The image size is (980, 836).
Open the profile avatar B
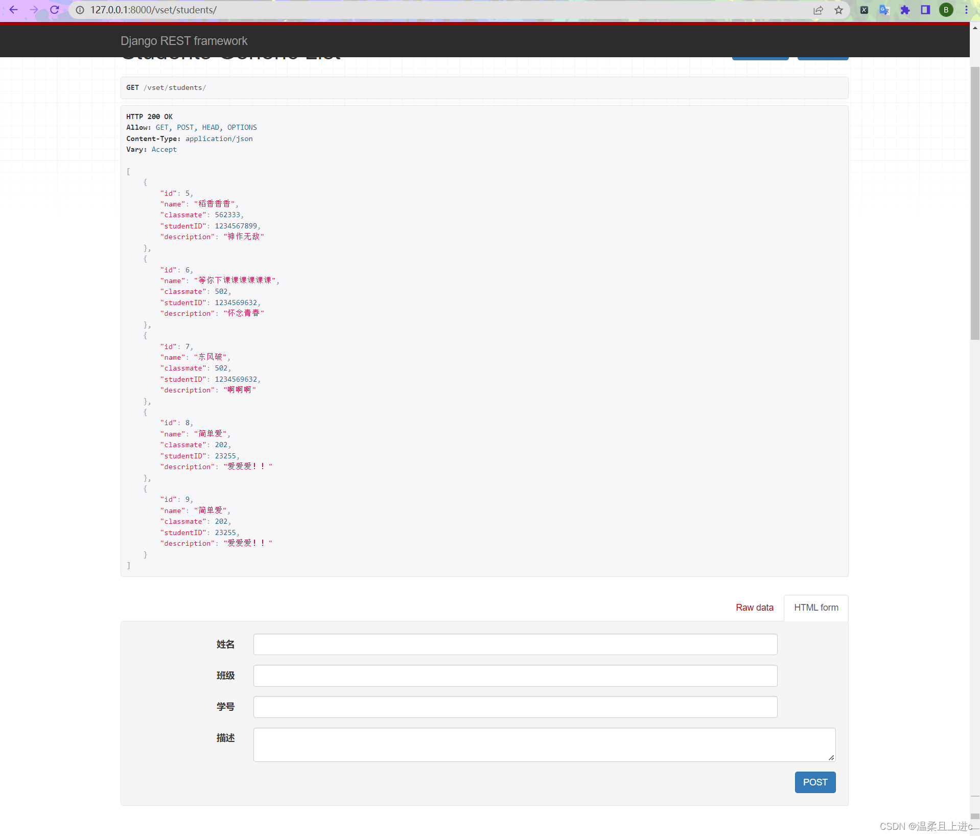pos(946,10)
